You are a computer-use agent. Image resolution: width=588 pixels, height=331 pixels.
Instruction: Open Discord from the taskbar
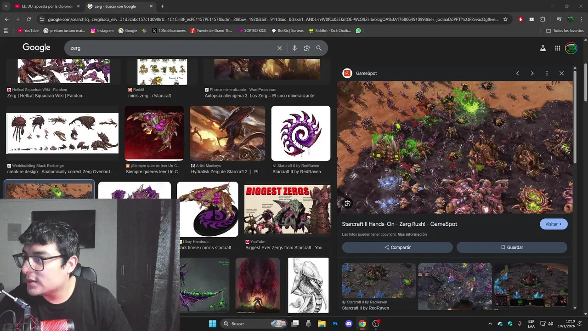coord(349,324)
